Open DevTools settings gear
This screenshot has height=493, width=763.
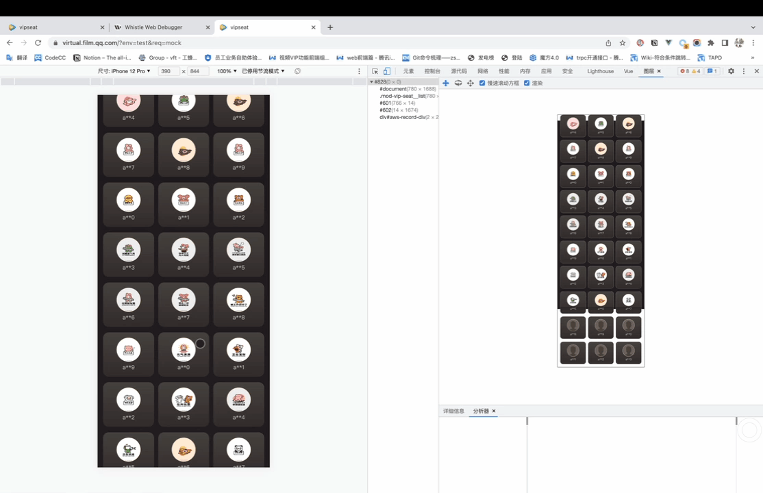[731, 71]
